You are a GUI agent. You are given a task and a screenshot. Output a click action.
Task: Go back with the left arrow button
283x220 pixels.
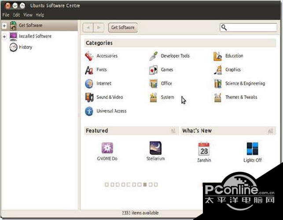(88, 28)
